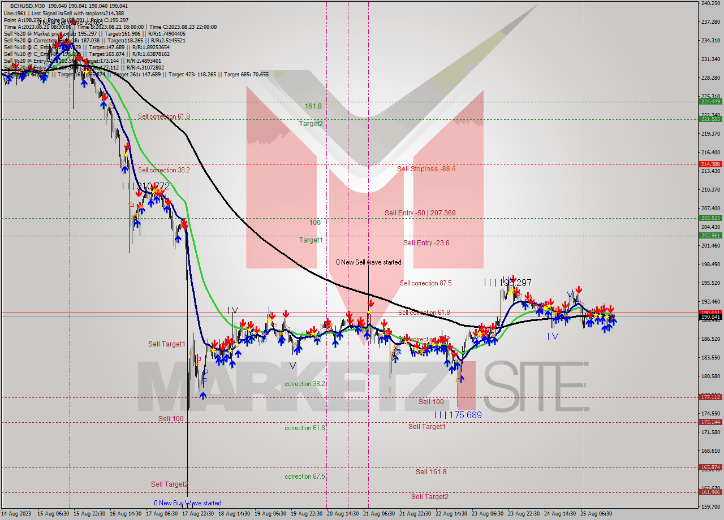Click the 159.700 price scale value
The image size is (724, 520).
pos(710,506)
